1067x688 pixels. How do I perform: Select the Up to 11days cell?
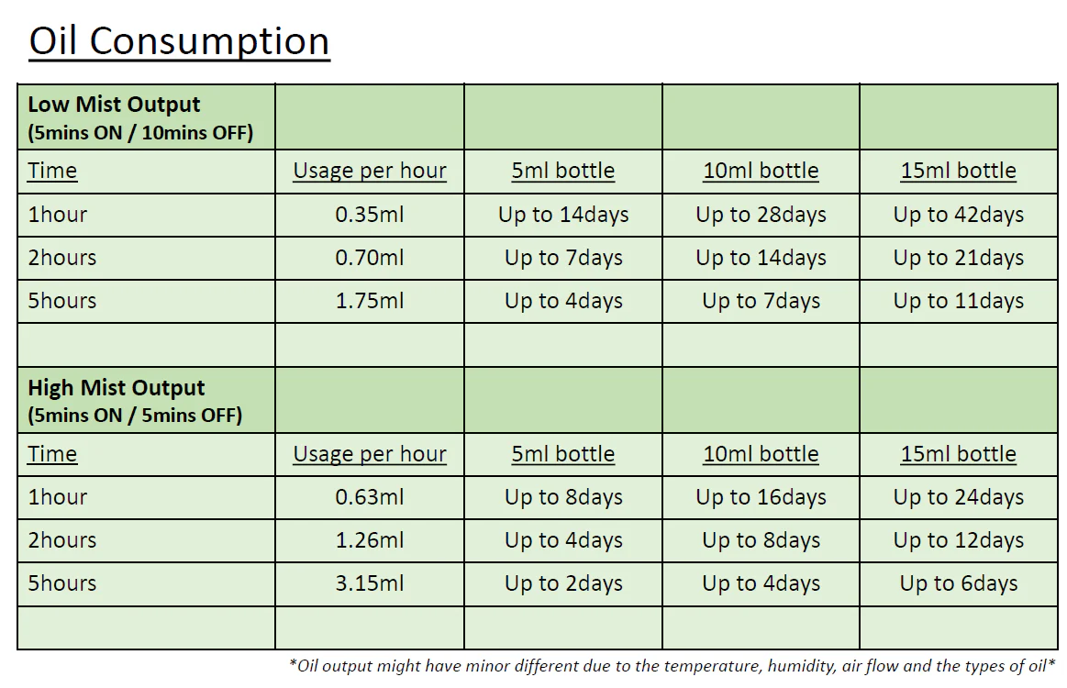958,301
